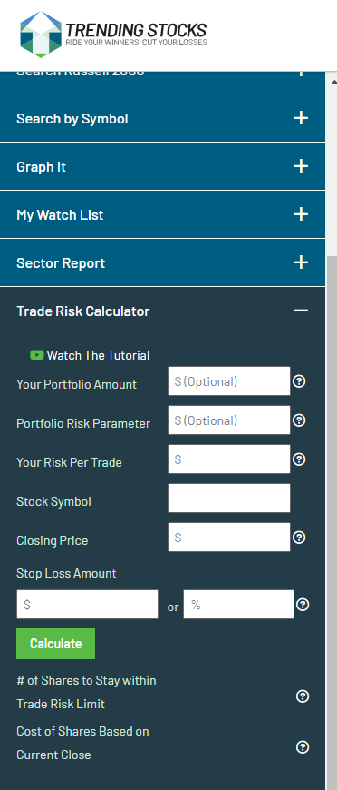Open help icon for Your Portfolio Amount
Image resolution: width=337 pixels, height=790 pixels.
(x=299, y=381)
